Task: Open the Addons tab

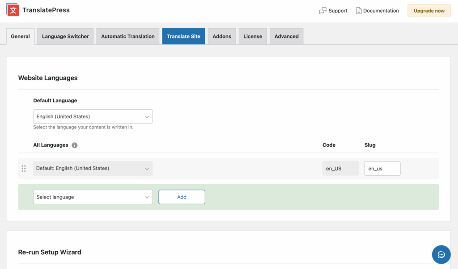Action: (221, 36)
